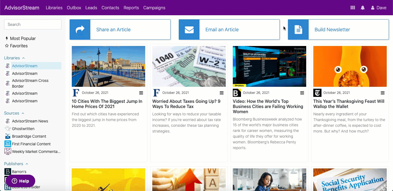Open options menu for Thanksgiving Feast article
The width and height of the screenshot is (393, 191).
[383, 93]
